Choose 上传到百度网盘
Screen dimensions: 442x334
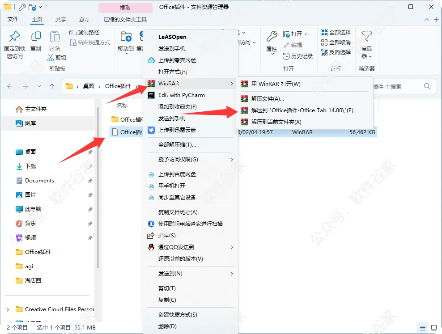(191, 174)
